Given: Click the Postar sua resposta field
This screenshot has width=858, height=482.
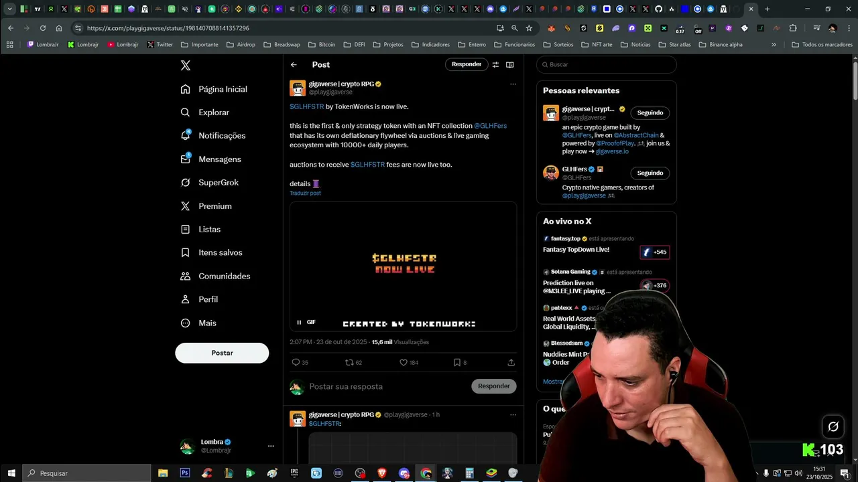Looking at the screenshot, I should coord(387,386).
